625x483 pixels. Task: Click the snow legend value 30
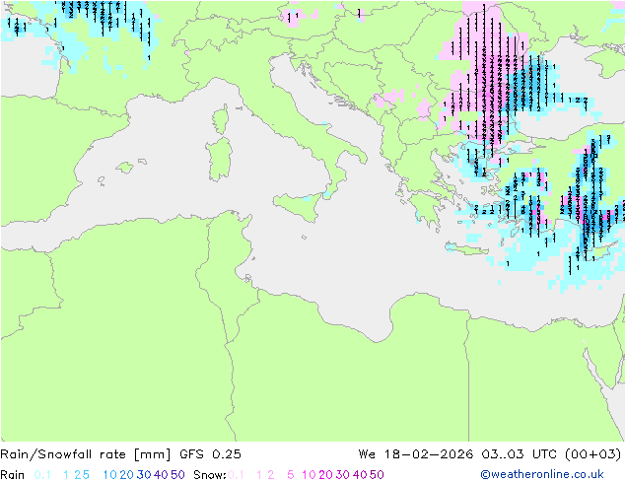343,475
